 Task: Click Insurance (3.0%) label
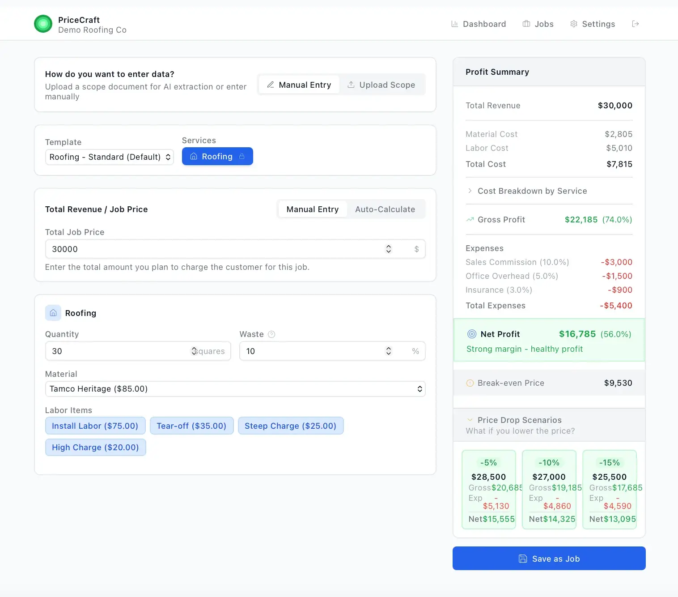pyautogui.click(x=499, y=290)
